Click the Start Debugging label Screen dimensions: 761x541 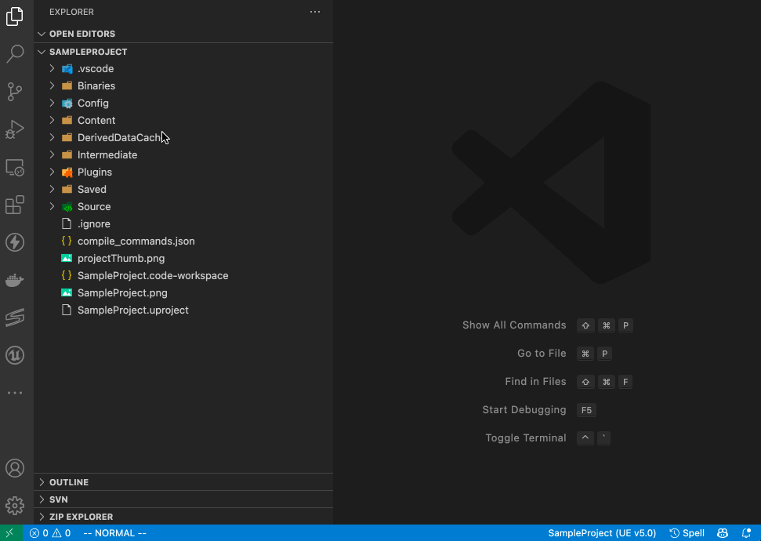(x=524, y=409)
